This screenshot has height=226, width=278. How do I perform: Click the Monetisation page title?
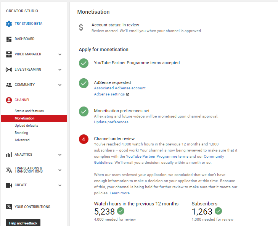(93, 12)
